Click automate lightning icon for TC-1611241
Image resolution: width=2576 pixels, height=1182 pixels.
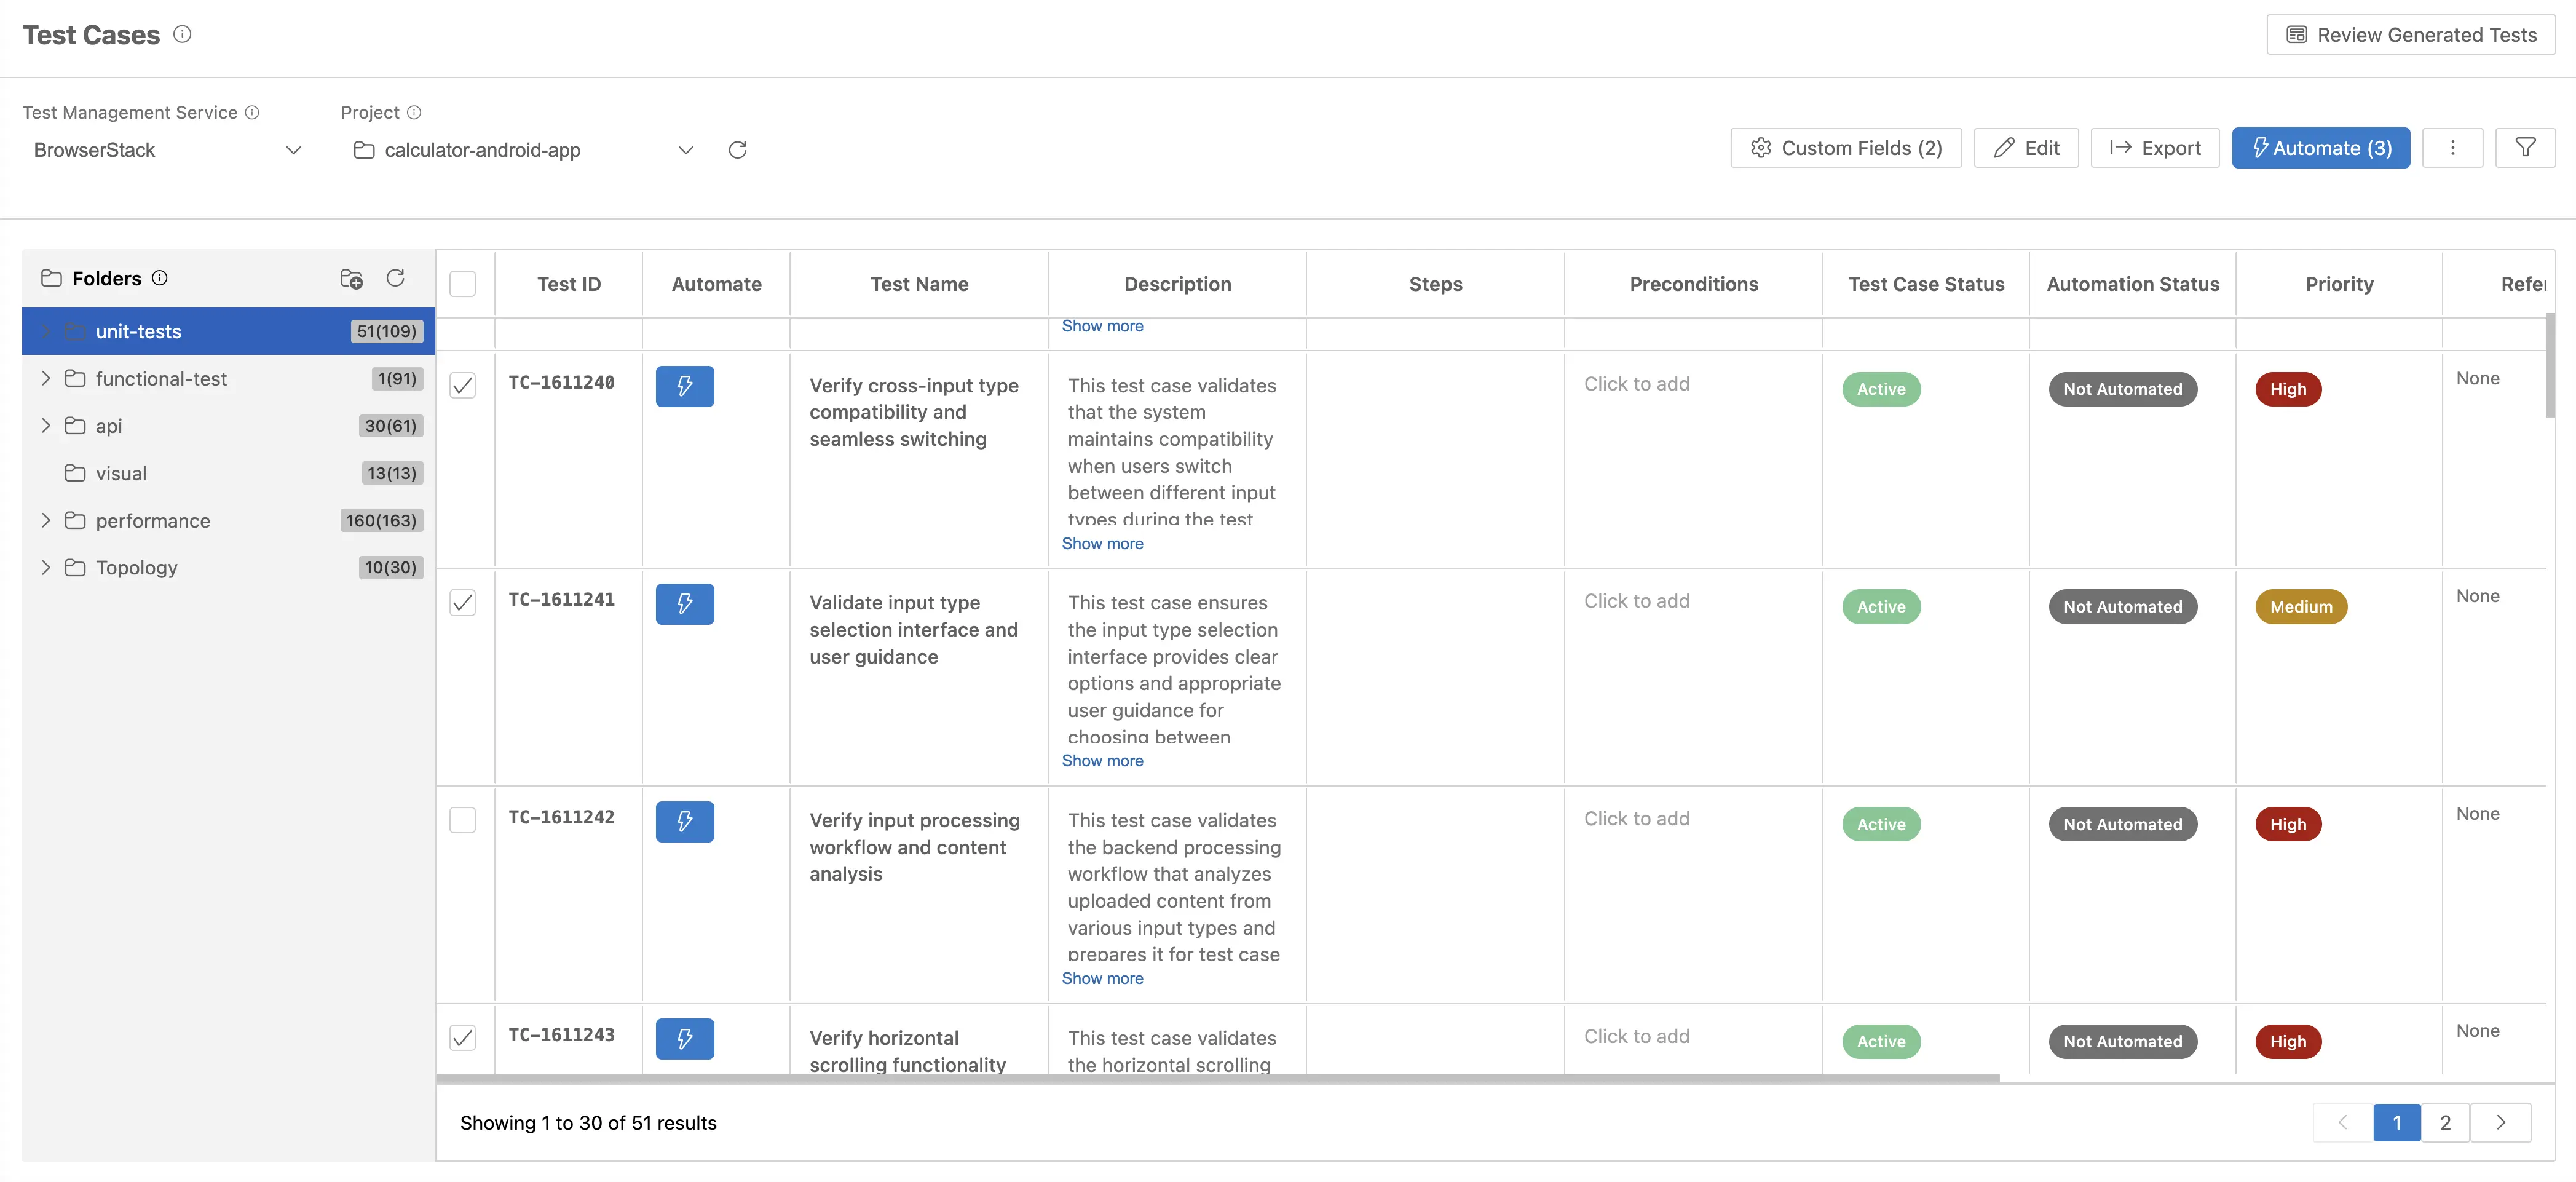pos(685,604)
